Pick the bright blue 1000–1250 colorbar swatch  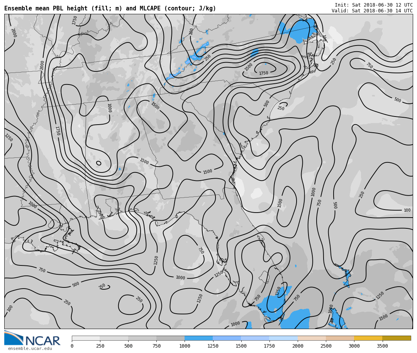coord(198,338)
